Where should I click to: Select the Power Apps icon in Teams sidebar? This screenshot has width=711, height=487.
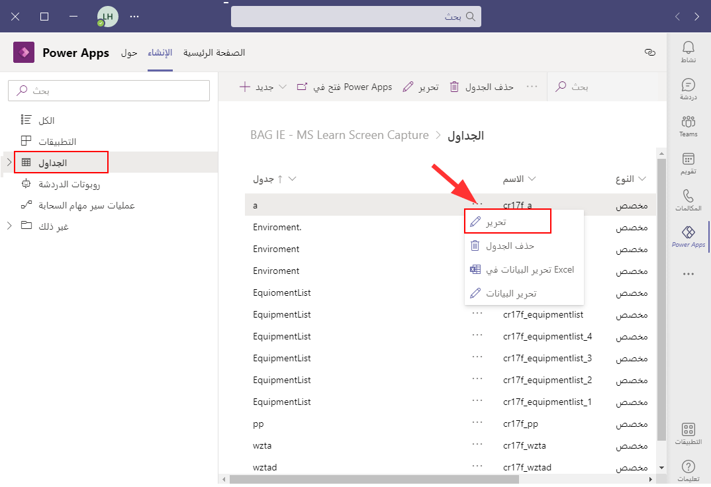[x=688, y=236]
